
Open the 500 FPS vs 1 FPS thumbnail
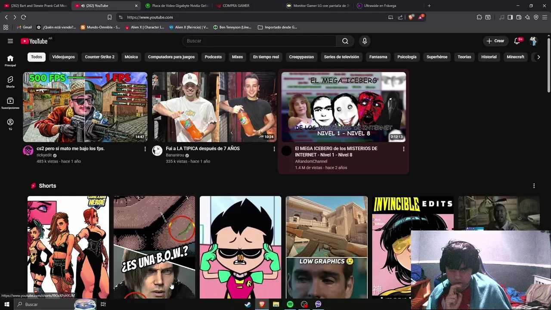85,107
